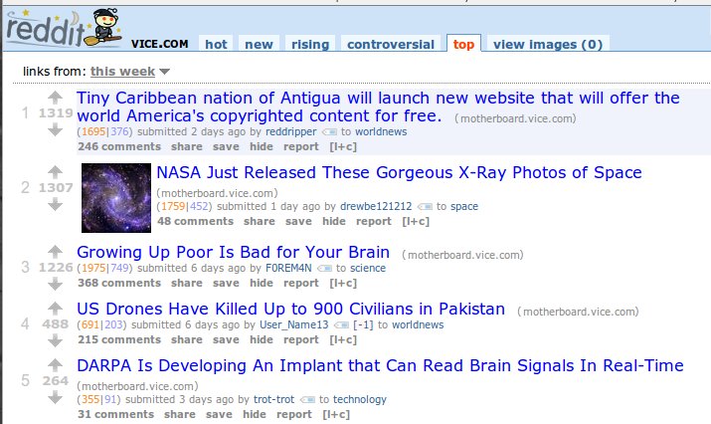Open the galaxy thumbnail of NASA post
Image resolution: width=711 pixels, height=424 pixels.
116,198
